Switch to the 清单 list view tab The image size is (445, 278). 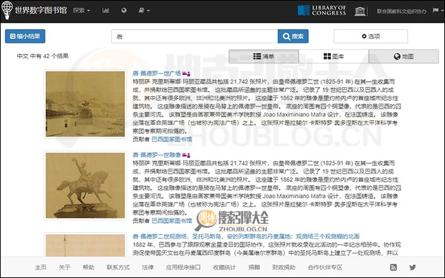point(264,56)
